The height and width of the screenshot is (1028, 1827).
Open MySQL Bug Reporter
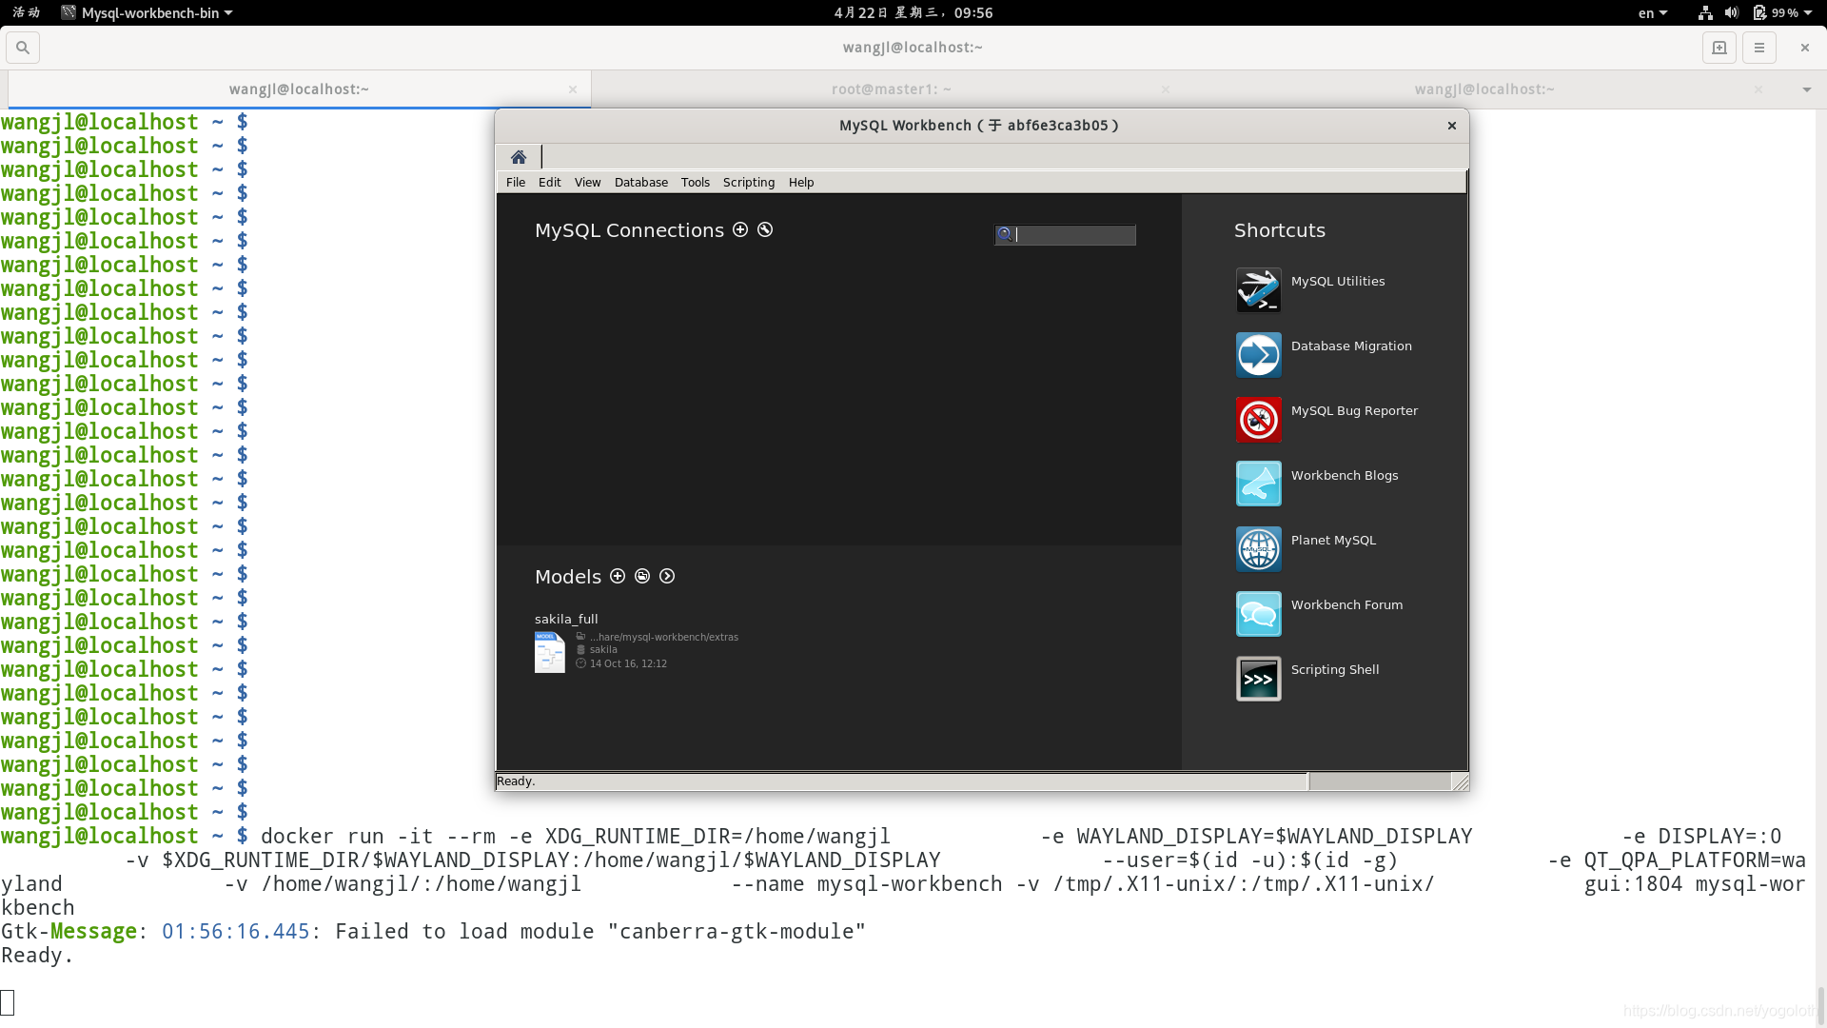(x=1258, y=419)
